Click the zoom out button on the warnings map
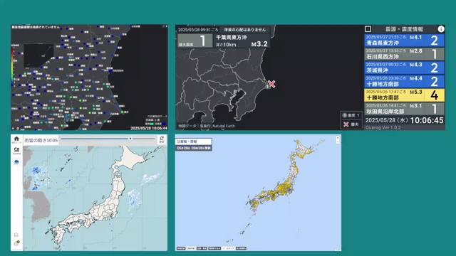The image size is (456, 256). [338, 142]
